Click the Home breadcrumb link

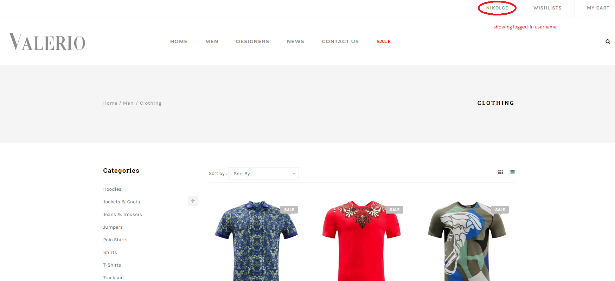point(110,103)
